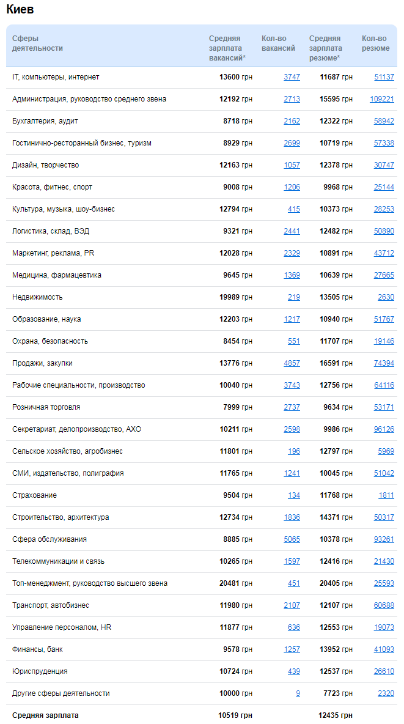Open the 3747 IT vacancies link

click(x=292, y=77)
